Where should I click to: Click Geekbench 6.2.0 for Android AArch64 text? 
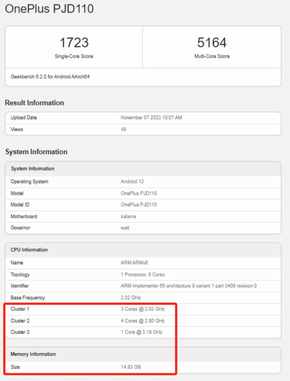50,76
